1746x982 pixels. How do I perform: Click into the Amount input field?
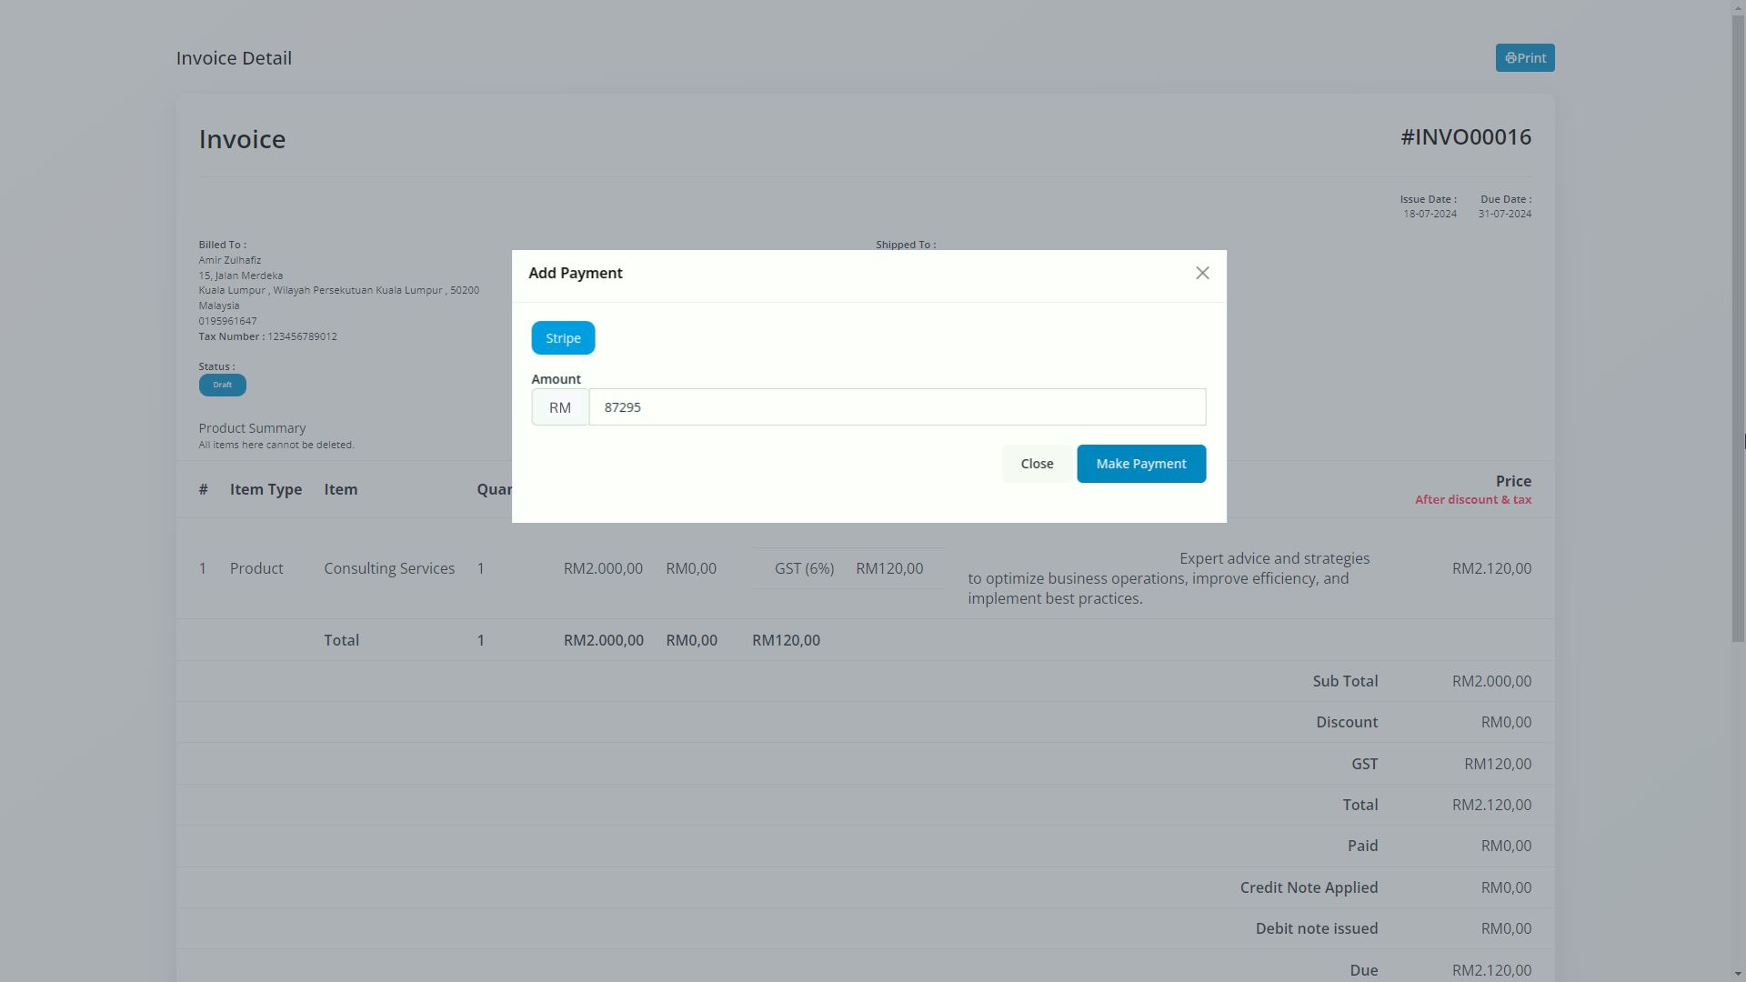coord(897,407)
